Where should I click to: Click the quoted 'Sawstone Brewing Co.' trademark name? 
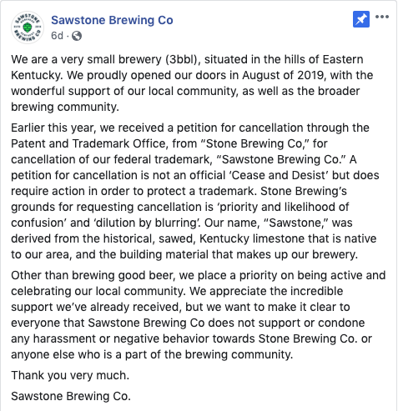281,159
